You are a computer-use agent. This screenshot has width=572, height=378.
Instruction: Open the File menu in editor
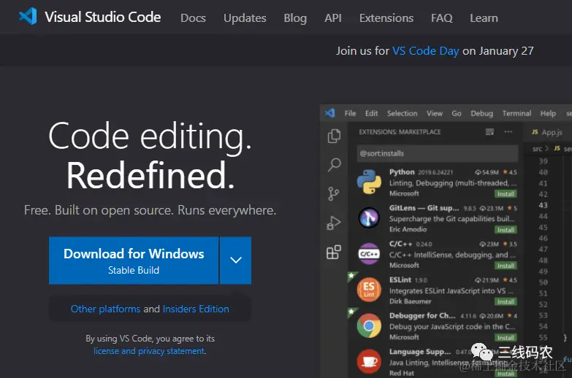[x=350, y=113]
